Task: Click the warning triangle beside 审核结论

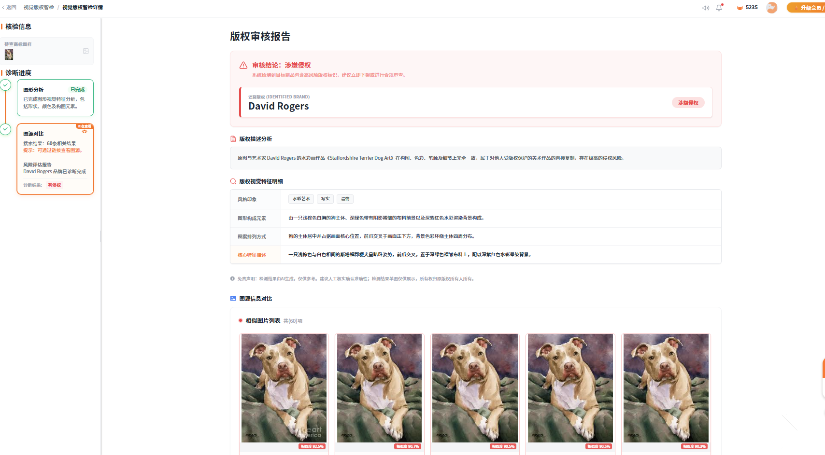Action: coord(243,65)
